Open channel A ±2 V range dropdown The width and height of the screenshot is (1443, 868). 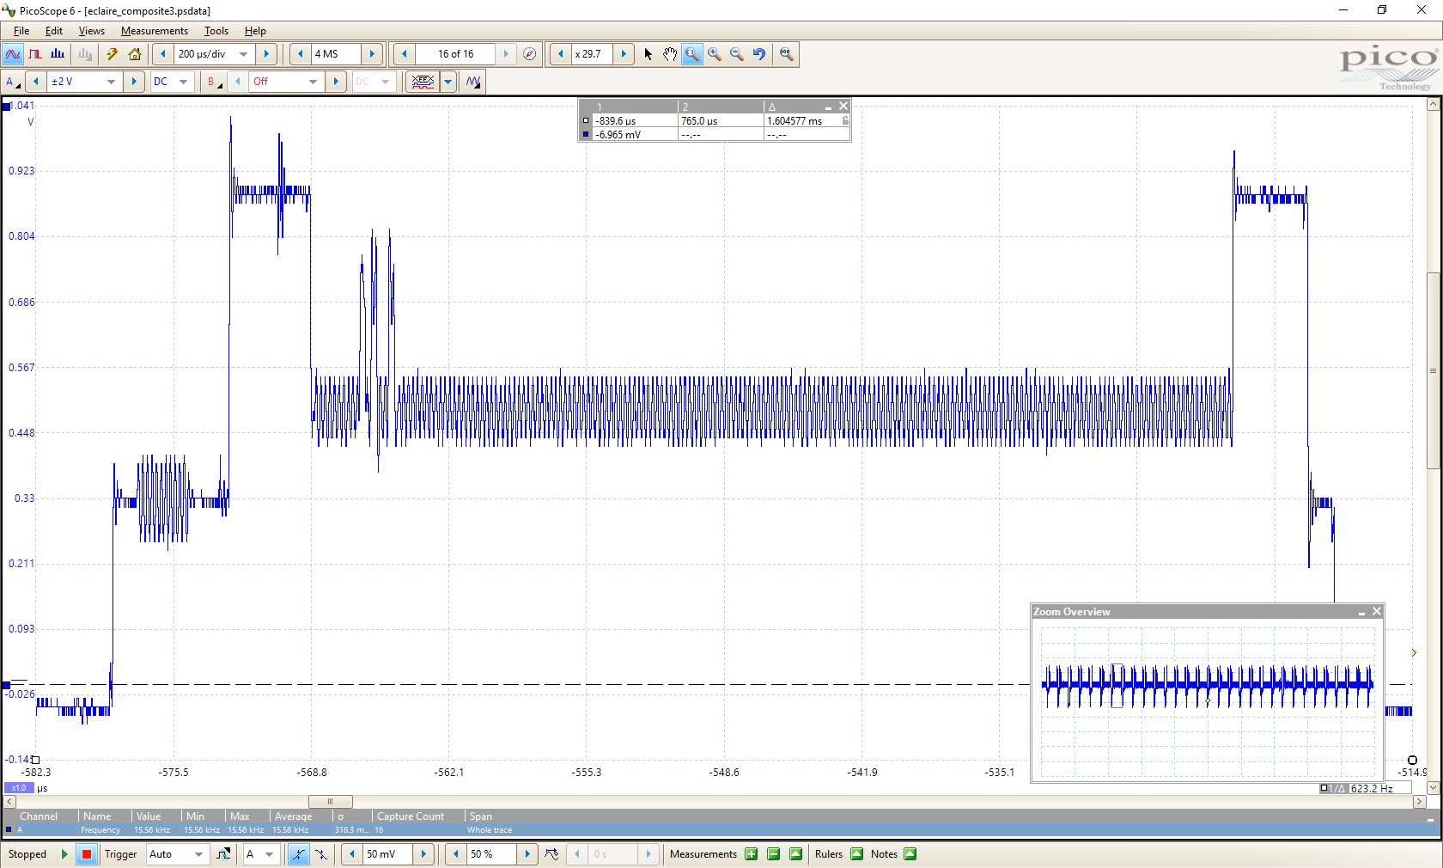[x=111, y=82]
